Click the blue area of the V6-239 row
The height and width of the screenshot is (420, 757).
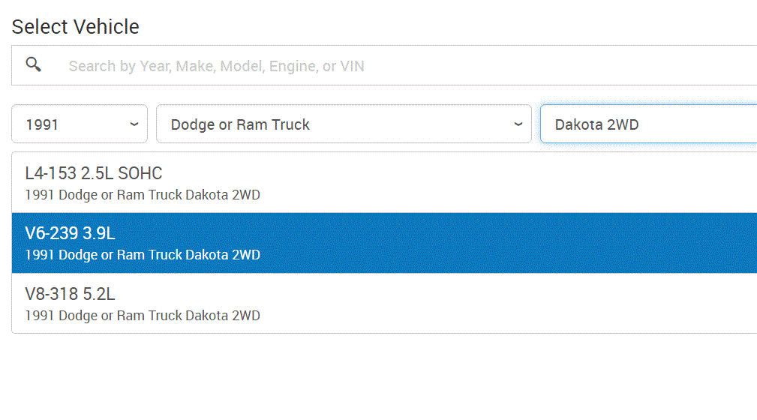pyautogui.click(x=488, y=243)
